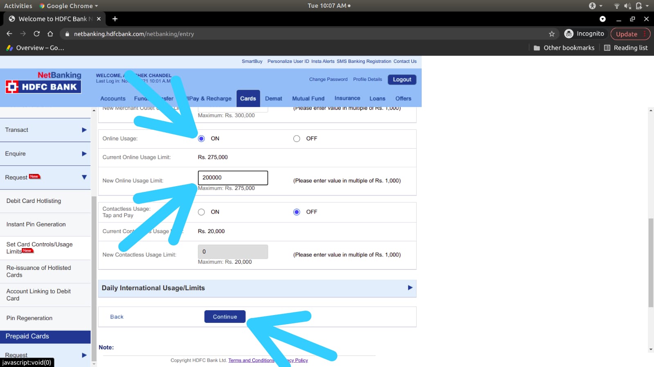Collapse the Request New sidebar section
This screenshot has height=367, width=654.
pyautogui.click(x=45, y=177)
